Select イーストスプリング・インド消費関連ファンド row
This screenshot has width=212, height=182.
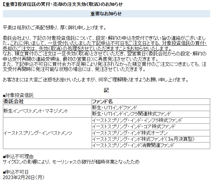click(x=151, y=145)
